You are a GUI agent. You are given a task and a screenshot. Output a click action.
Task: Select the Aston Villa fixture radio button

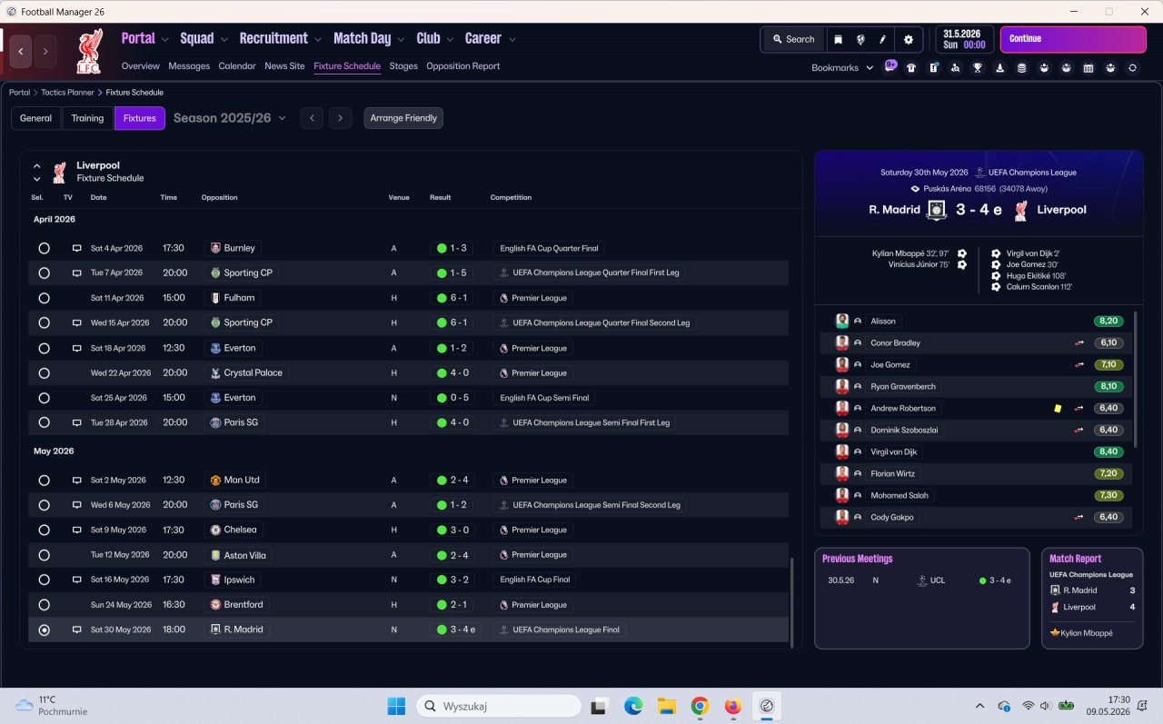(44, 555)
